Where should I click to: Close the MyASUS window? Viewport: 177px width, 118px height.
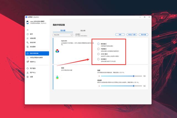click(149, 17)
